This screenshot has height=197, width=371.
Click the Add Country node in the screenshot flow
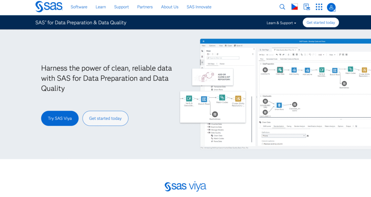point(294,71)
